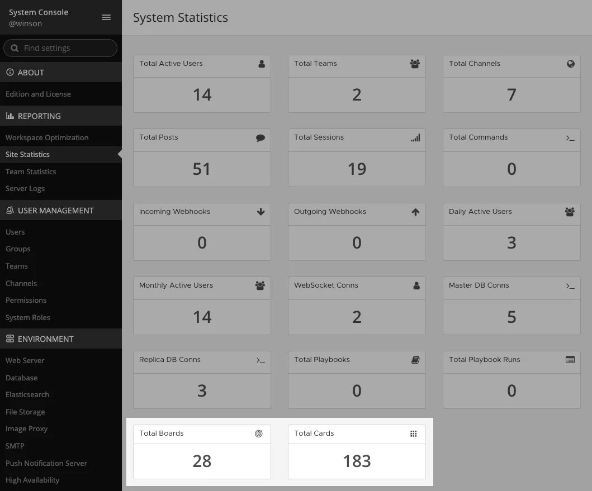Open SMTP settings in sidebar

[15, 446]
